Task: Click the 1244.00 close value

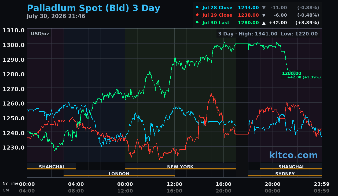Action: [x=248, y=8]
